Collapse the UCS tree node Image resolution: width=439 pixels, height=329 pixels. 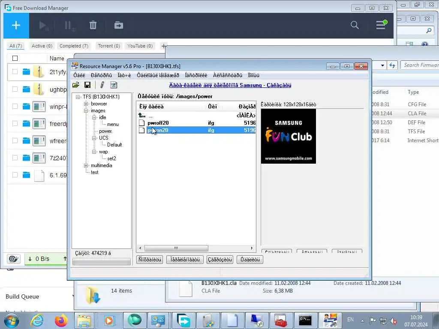[94, 138]
